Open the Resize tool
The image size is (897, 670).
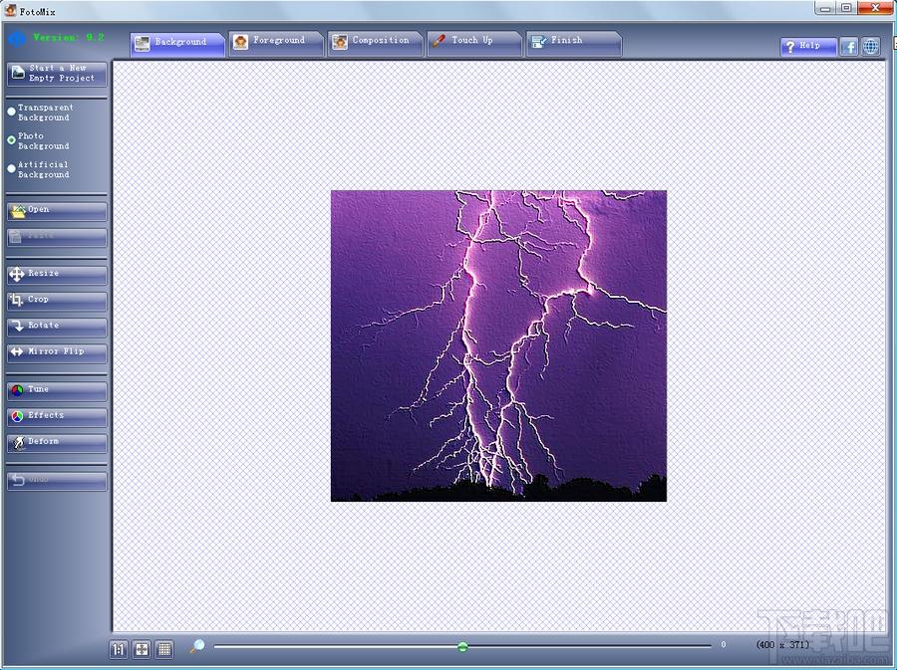(x=57, y=275)
